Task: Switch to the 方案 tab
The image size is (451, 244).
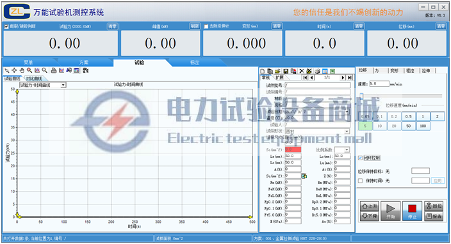Action: pyautogui.click(x=84, y=63)
